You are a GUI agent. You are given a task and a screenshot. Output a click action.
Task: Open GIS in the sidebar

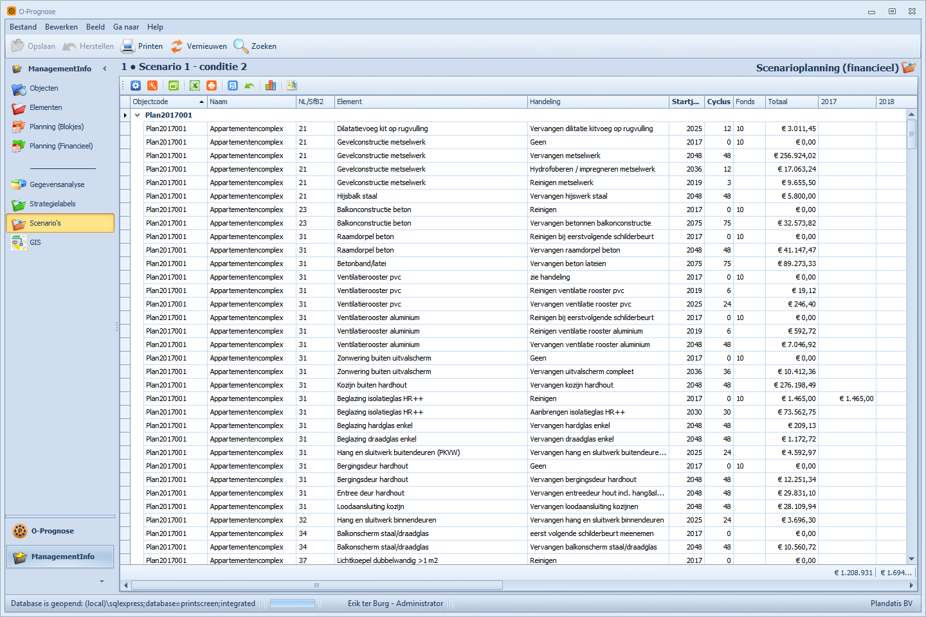(x=60, y=242)
